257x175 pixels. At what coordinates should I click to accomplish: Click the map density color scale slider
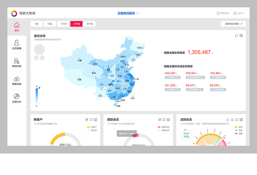click(x=37, y=96)
